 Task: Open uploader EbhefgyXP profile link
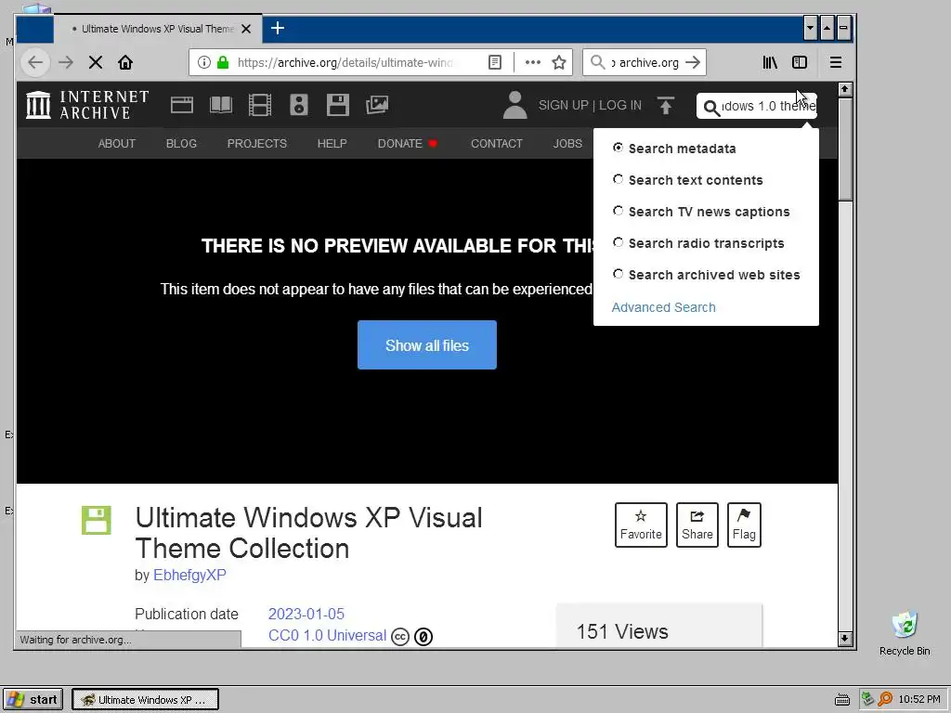pos(189,576)
